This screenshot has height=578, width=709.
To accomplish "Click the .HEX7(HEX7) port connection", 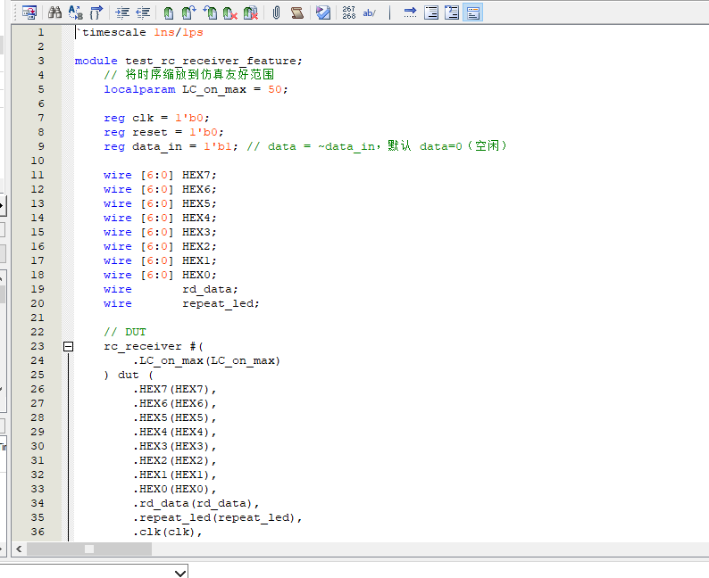I will [174, 389].
